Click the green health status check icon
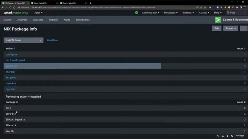The image size is (248, 139). [x=136, y=13]
